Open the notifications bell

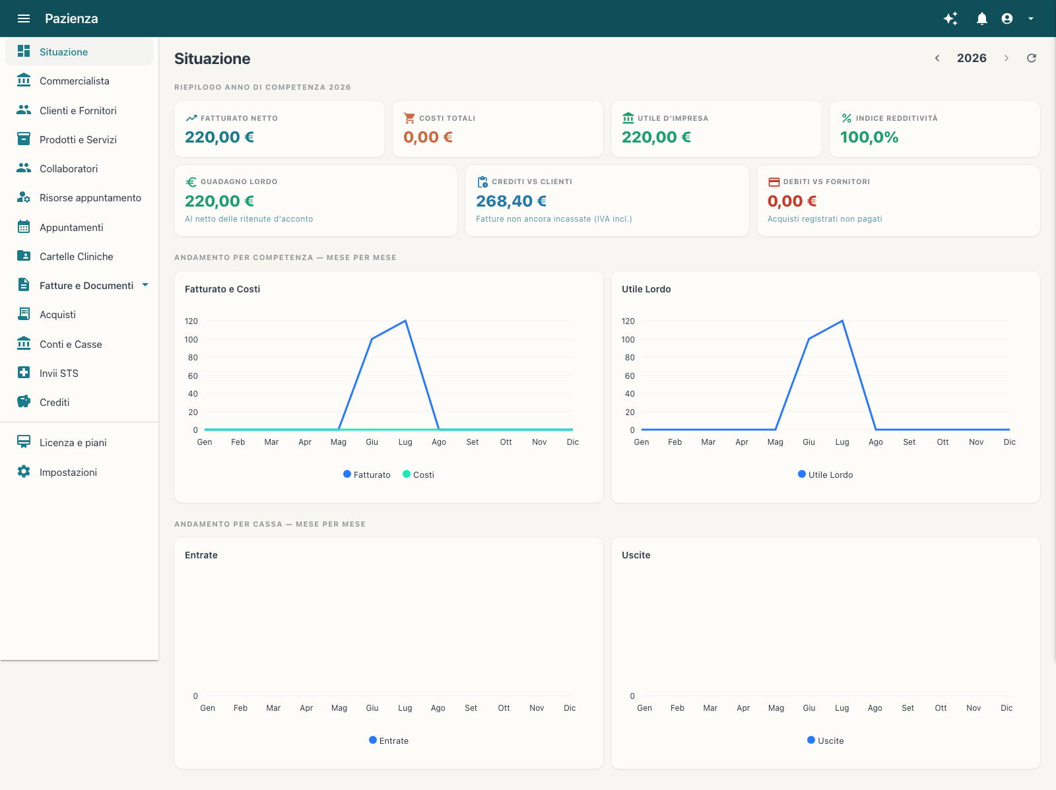coord(982,18)
